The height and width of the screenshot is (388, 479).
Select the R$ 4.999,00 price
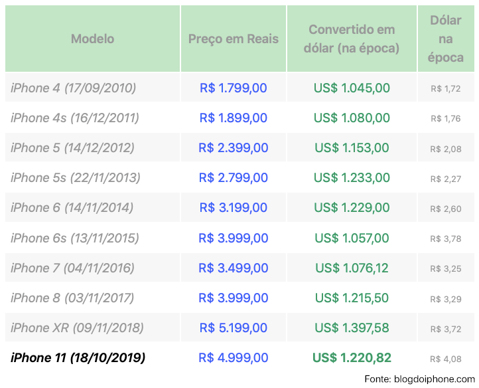(x=234, y=357)
